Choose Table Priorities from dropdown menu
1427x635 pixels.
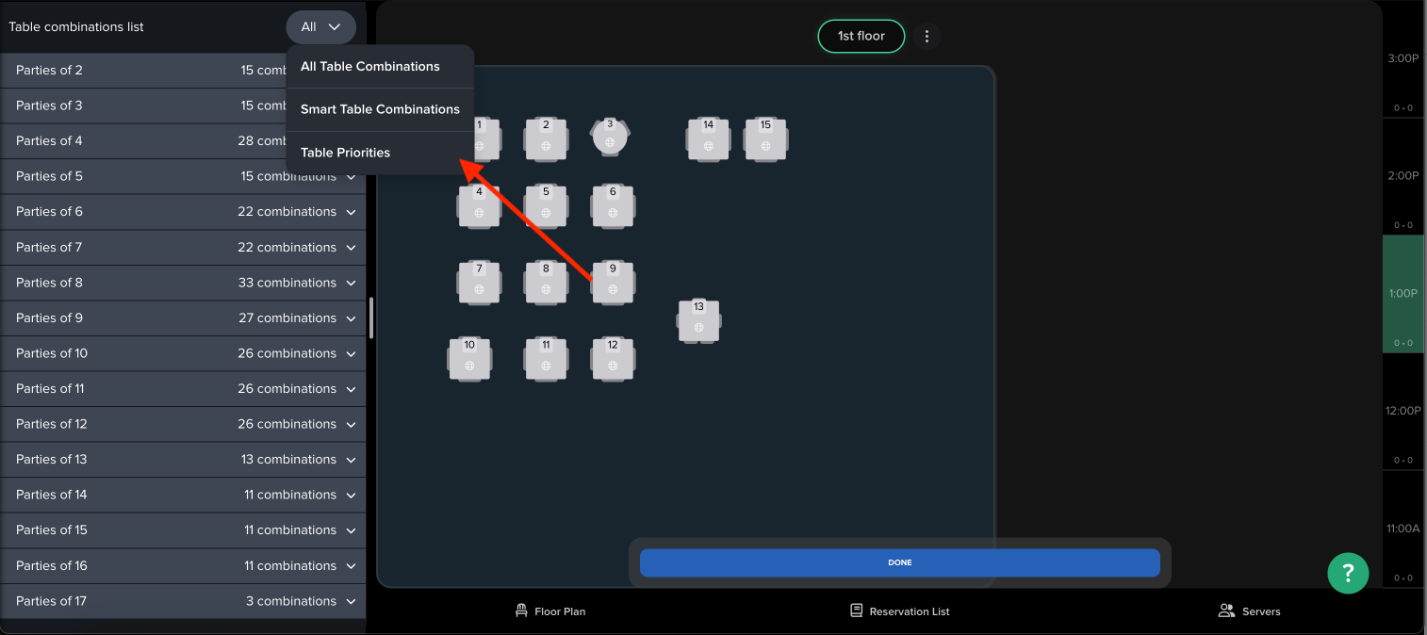345,153
